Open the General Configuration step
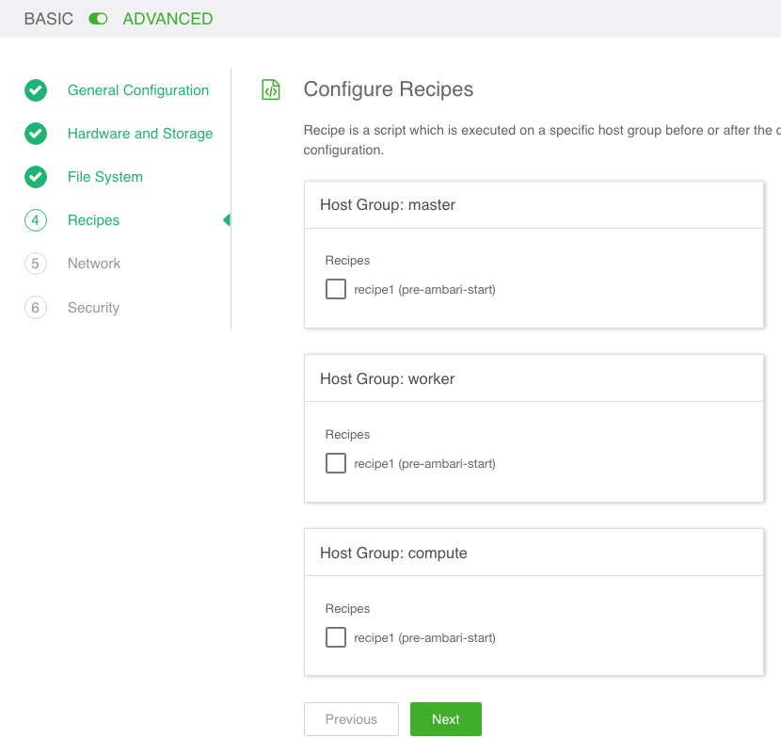The image size is (781, 754). pyautogui.click(x=138, y=90)
